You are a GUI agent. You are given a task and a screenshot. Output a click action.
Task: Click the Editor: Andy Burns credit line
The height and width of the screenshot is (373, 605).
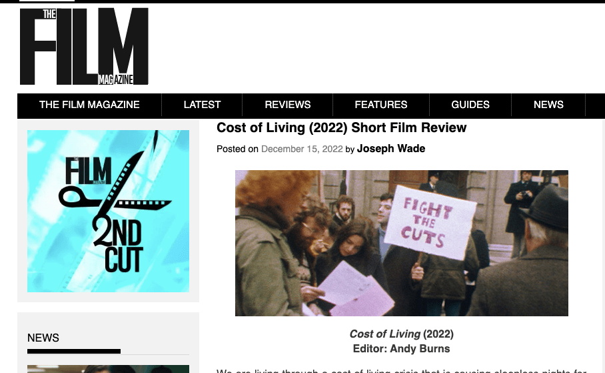point(401,349)
